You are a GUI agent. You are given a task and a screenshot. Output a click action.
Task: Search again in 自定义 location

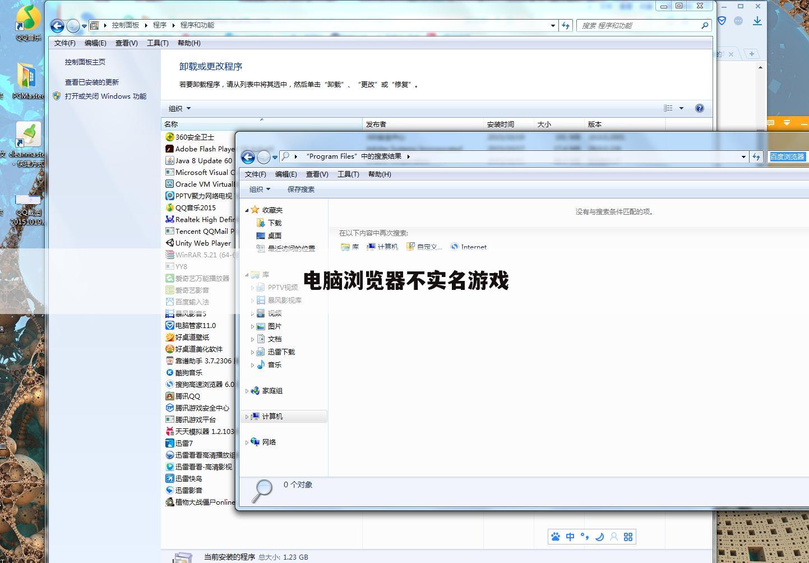[x=424, y=247]
